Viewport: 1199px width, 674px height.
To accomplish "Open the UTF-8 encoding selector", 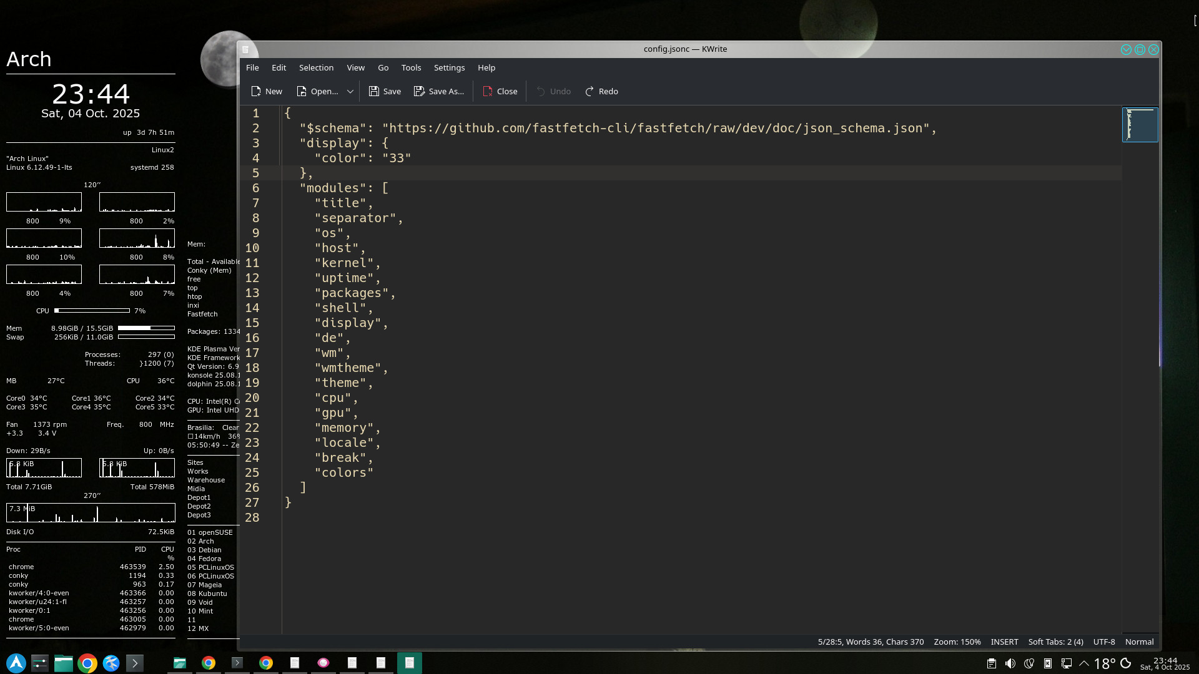I will point(1103,642).
